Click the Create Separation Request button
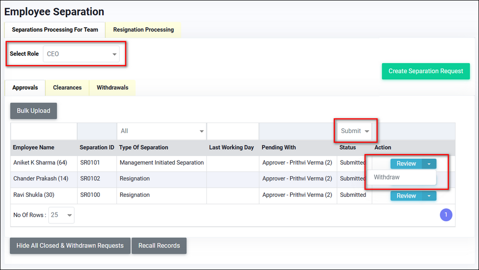 (x=425, y=71)
